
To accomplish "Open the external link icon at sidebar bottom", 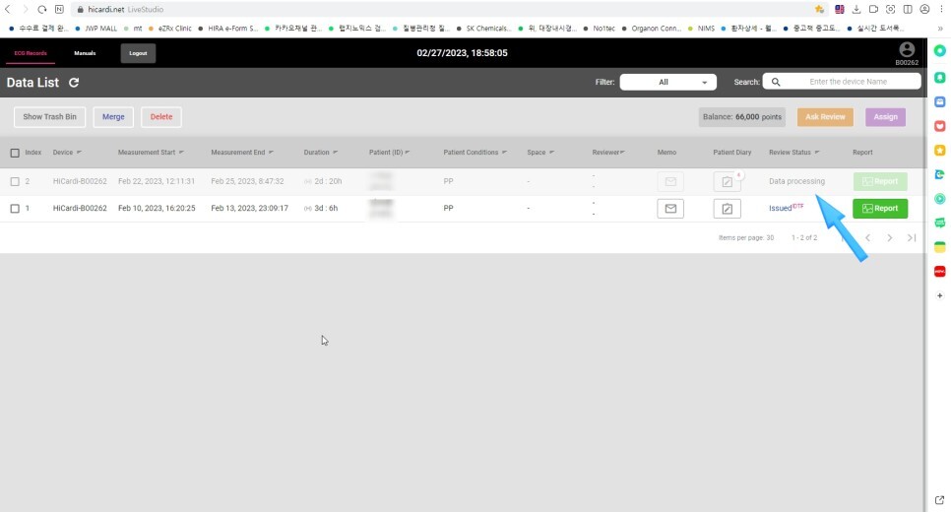I will [939, 500].
